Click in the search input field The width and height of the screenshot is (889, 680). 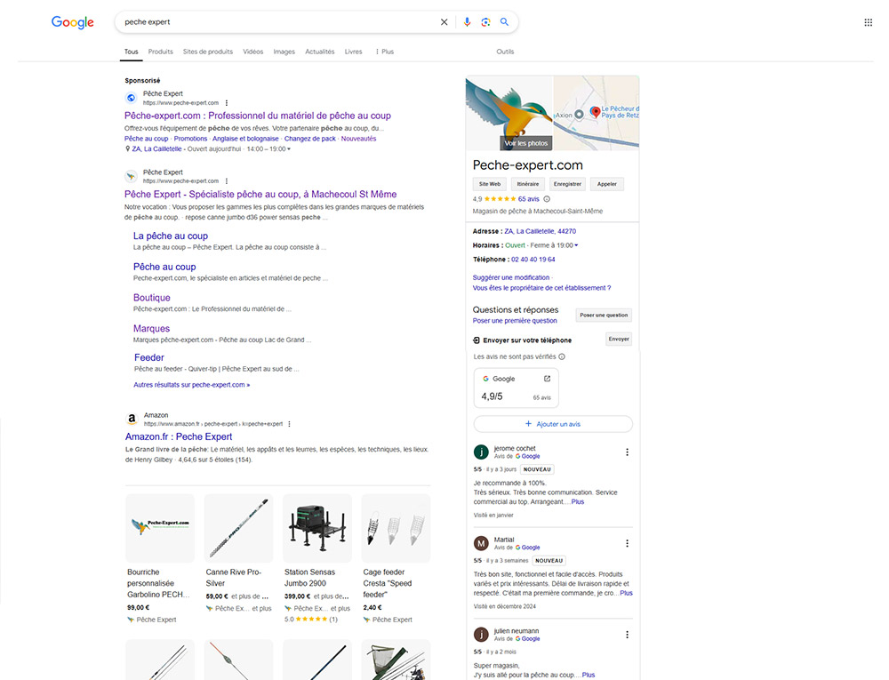(277, 22)
